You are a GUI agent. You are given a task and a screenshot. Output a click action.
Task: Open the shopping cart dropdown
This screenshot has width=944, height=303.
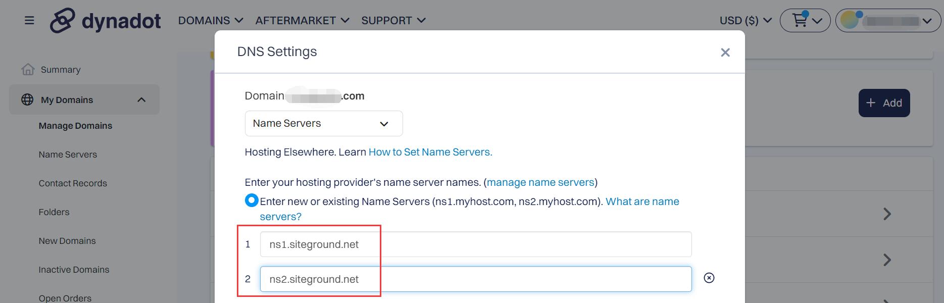tap(805, 21)
